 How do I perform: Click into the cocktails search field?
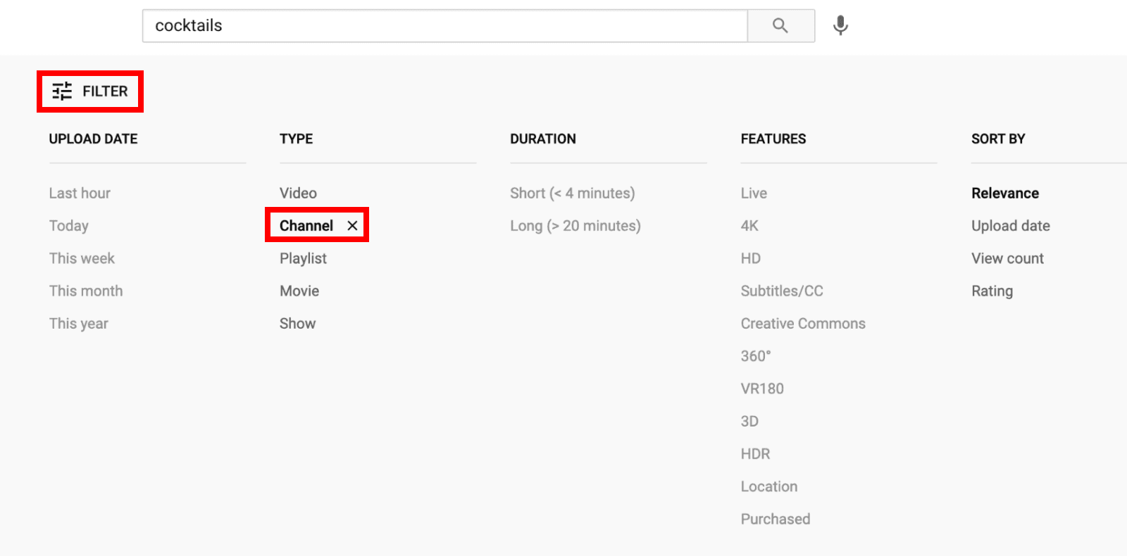[x=444, y=26]
